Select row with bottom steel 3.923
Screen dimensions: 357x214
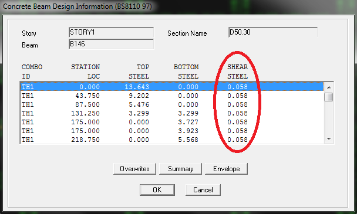tap(172, 131)
